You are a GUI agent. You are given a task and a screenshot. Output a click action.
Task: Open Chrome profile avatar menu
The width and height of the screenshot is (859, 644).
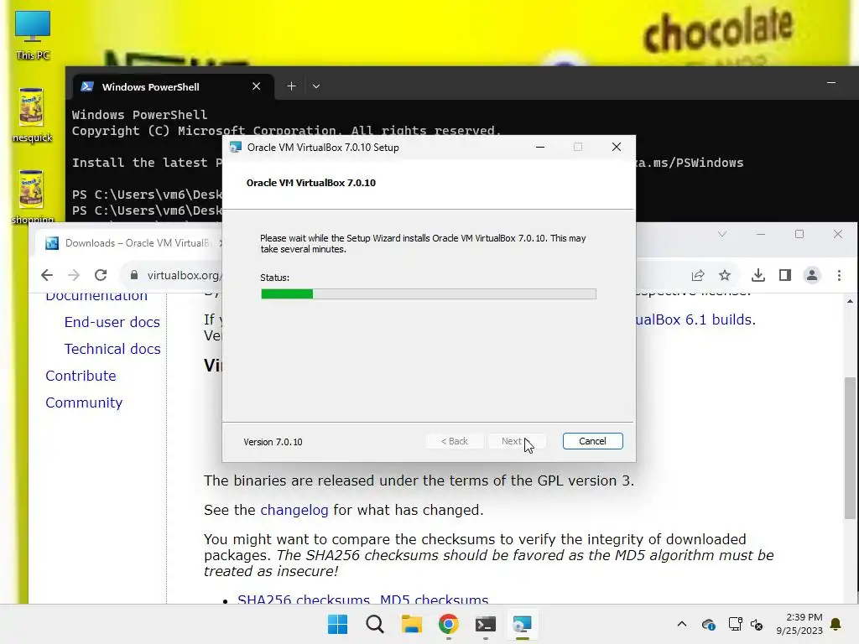coord(812,275)
